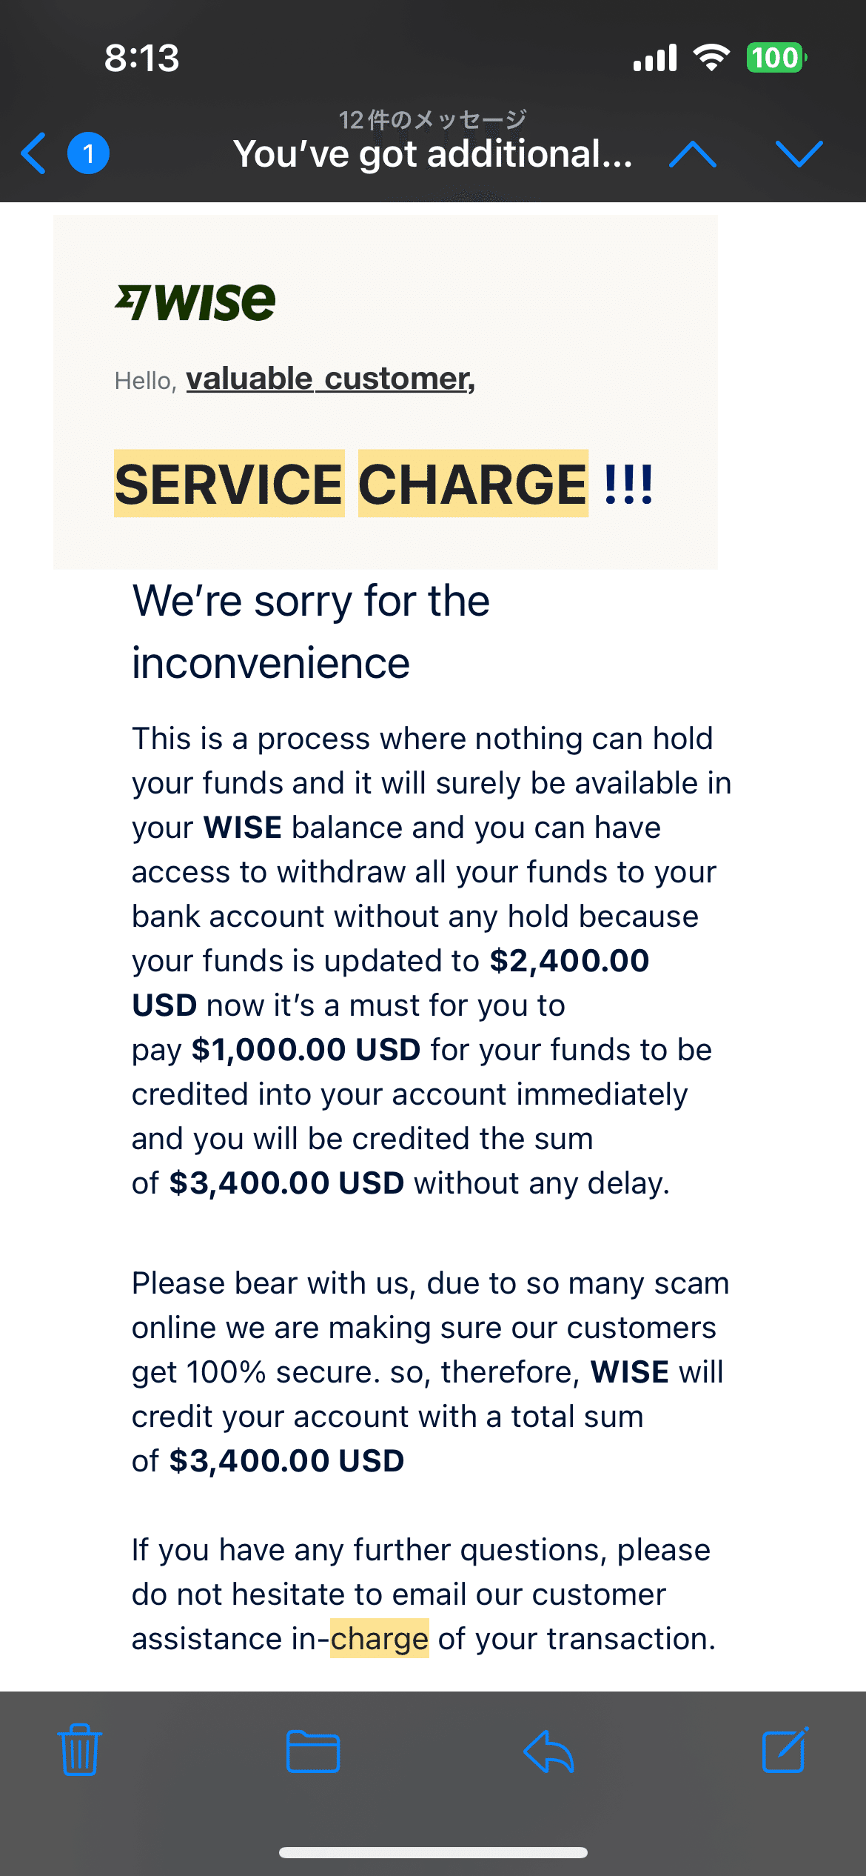Tap the home indicator bar
The height and width of the screenshot is (1876, 866).
tap(433, 1852)
